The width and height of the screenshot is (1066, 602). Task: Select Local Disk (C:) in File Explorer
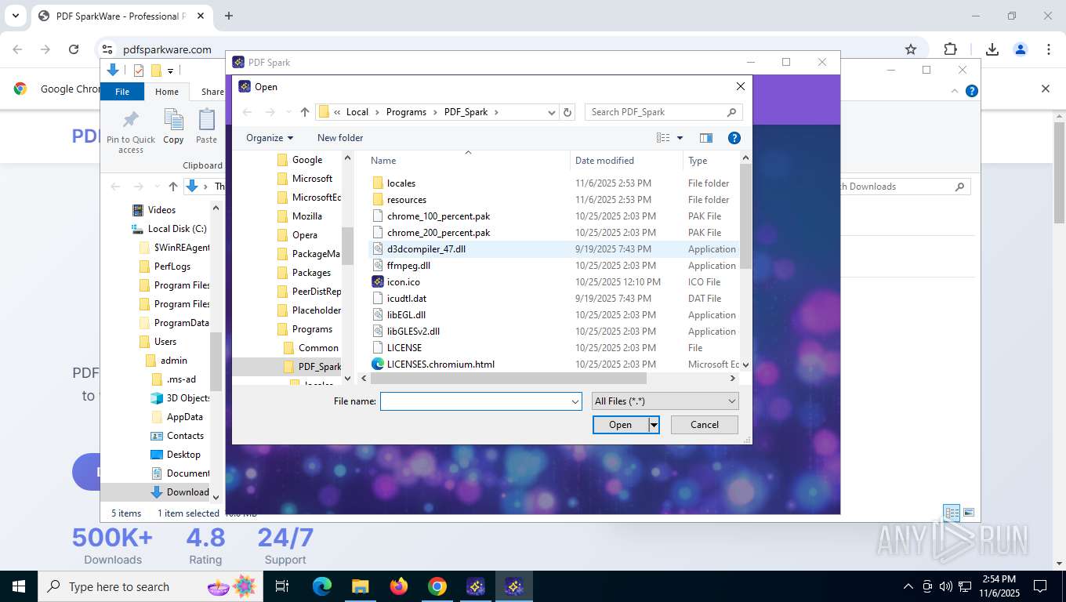177,229
